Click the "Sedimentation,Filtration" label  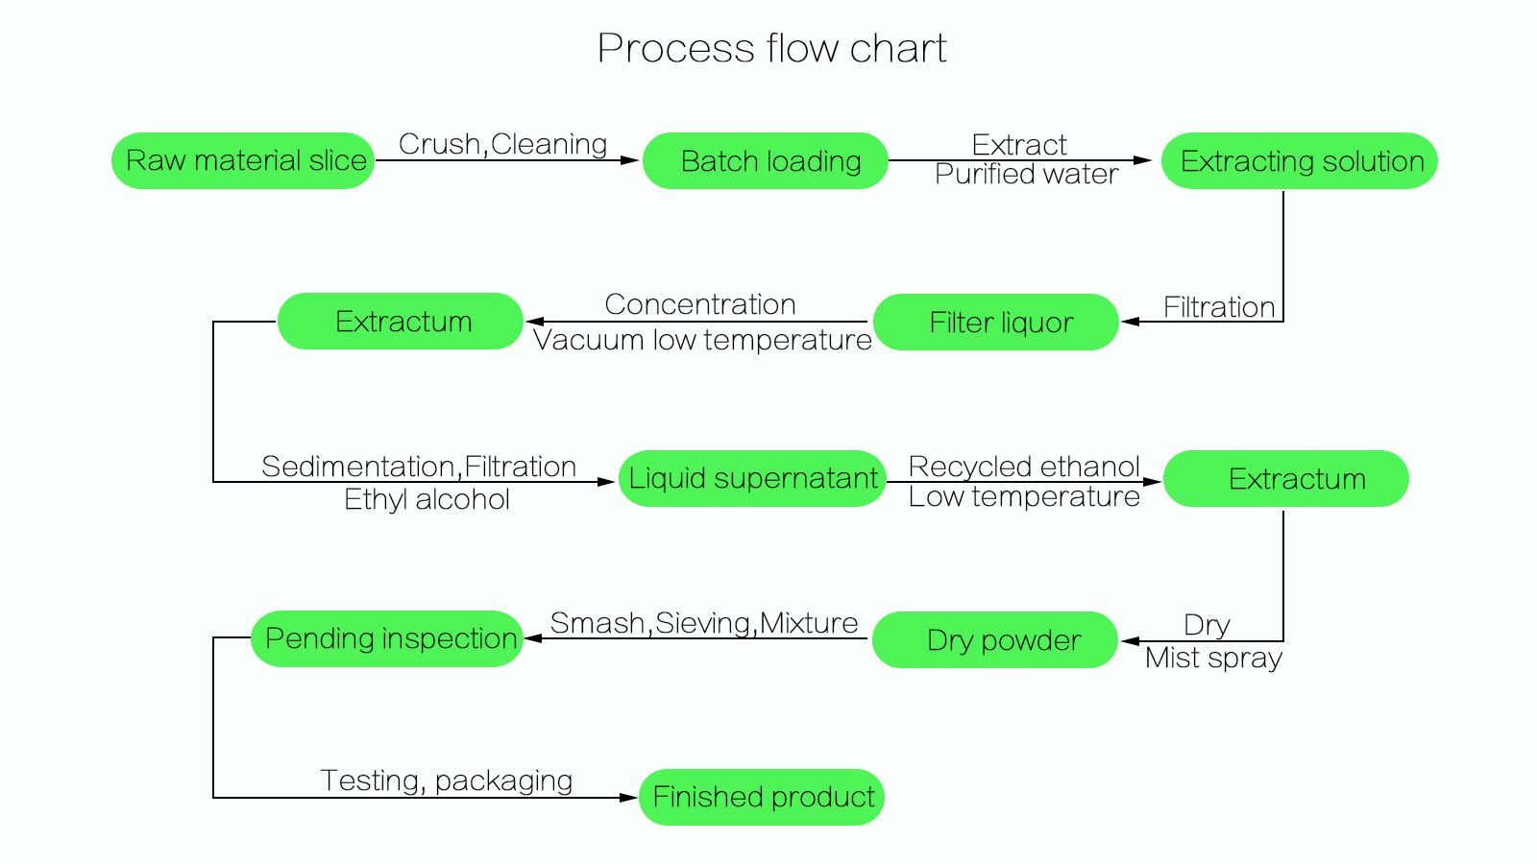point(419,467)
